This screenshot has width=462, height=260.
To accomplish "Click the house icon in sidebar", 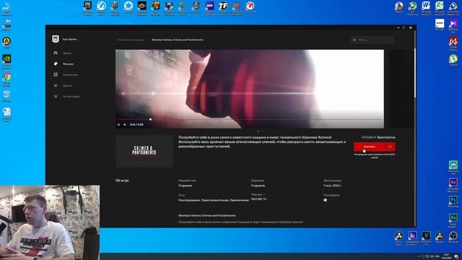I will coord(56,53).
